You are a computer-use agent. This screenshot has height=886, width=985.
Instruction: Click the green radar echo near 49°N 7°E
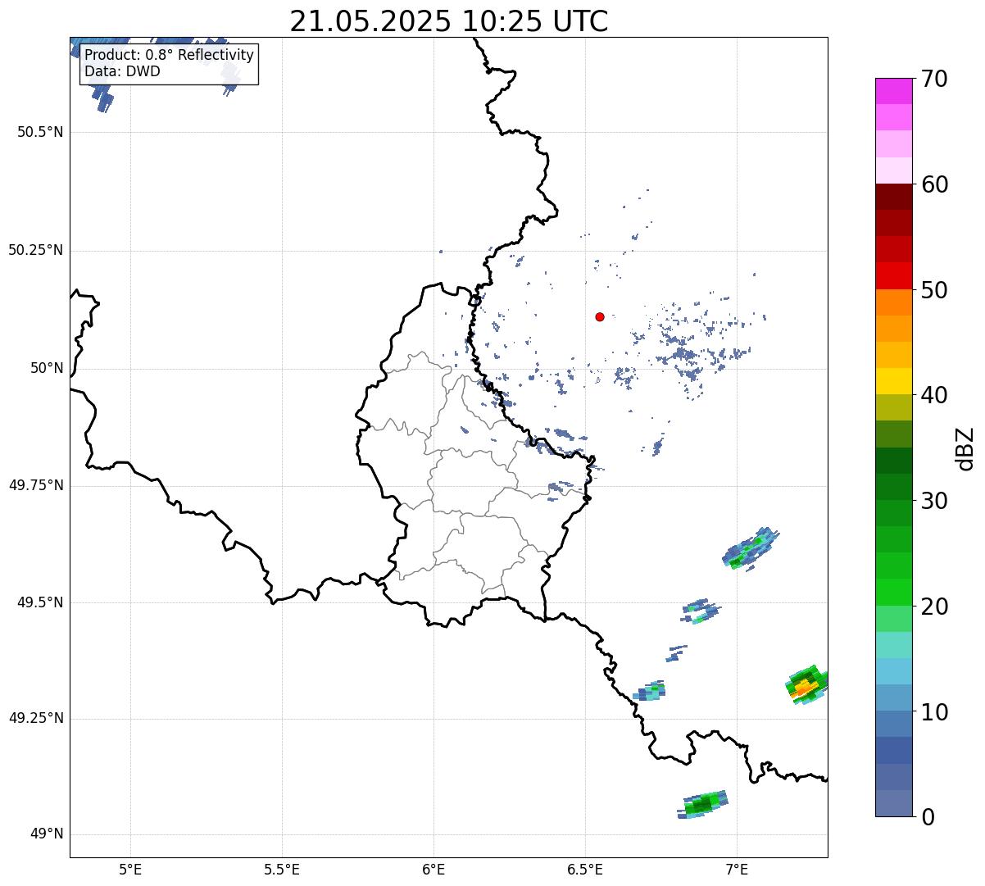tap(703, 804)
